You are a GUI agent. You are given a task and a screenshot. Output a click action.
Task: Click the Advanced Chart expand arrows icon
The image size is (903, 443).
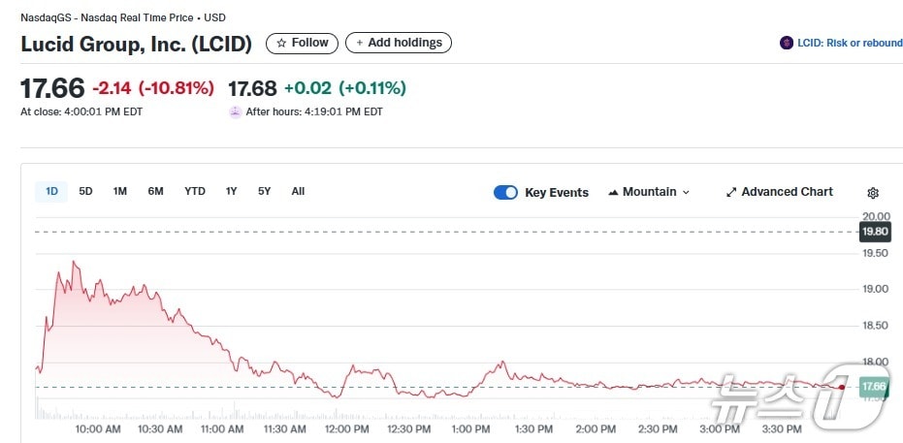point(731,192)
